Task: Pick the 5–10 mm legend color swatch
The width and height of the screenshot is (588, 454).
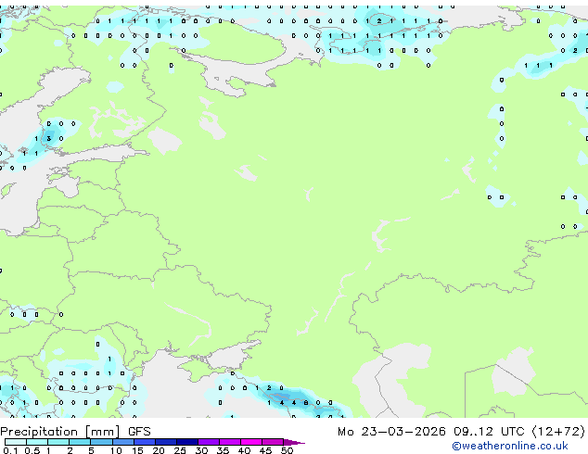Action: click(x=101, y=442)
